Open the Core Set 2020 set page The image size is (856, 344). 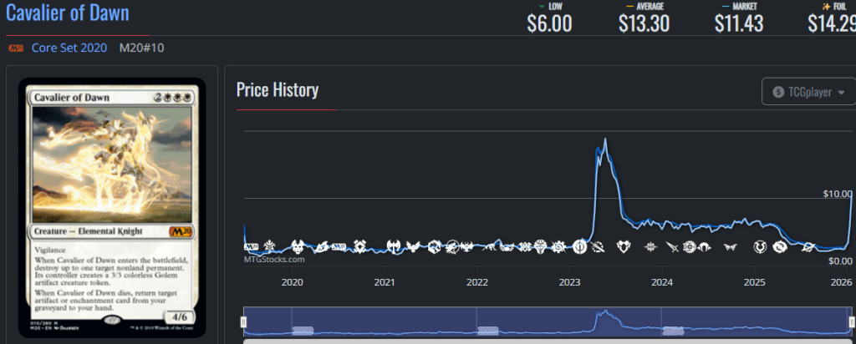tap(69, 48)
